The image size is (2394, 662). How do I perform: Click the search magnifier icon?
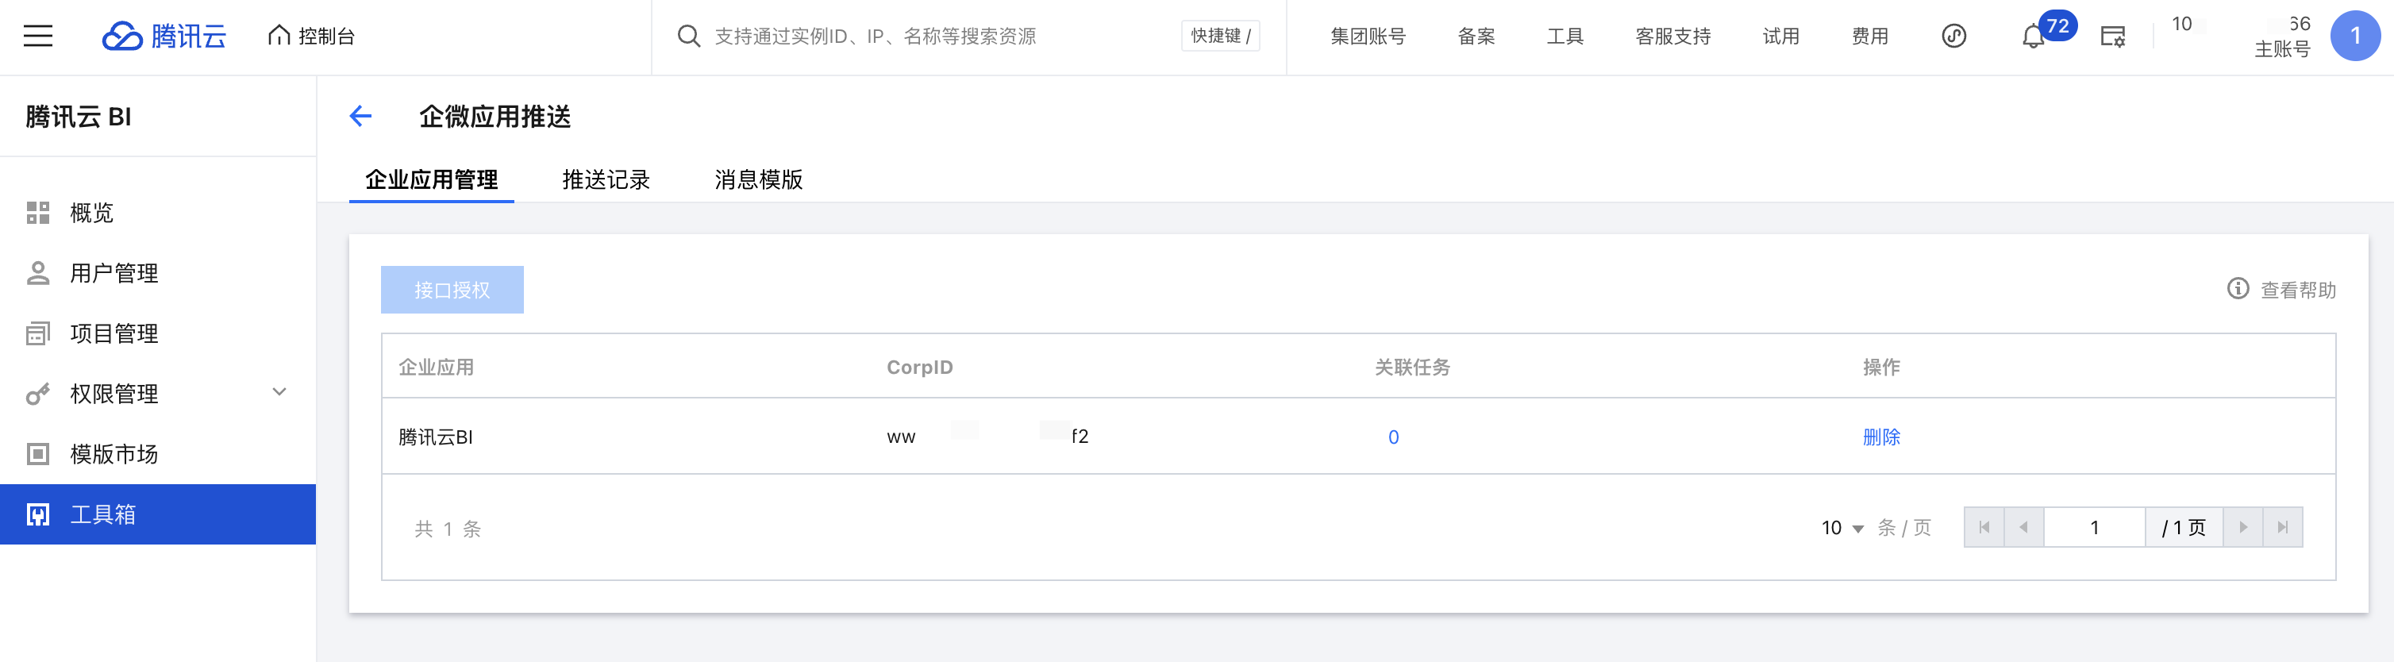pyautogui.click(x=689, y=37)
